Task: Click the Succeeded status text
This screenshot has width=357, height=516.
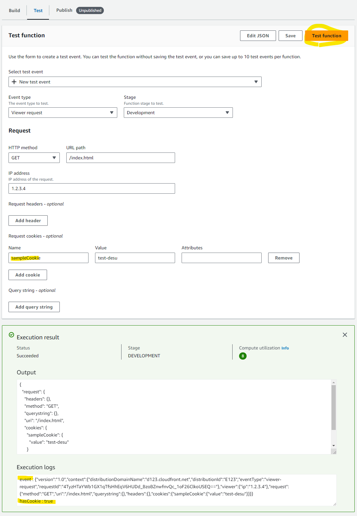Action: click(x=27, y=356)
